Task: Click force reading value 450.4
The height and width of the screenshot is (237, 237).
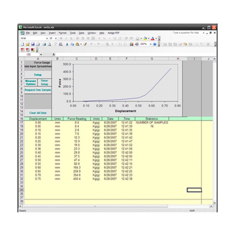Action: pyautogui.click(x=77, y=179)
